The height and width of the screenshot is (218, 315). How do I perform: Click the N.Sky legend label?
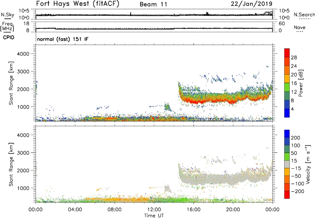point(7,15)
